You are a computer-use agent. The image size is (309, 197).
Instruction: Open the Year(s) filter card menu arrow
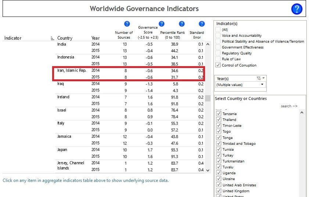coord(264,78)
